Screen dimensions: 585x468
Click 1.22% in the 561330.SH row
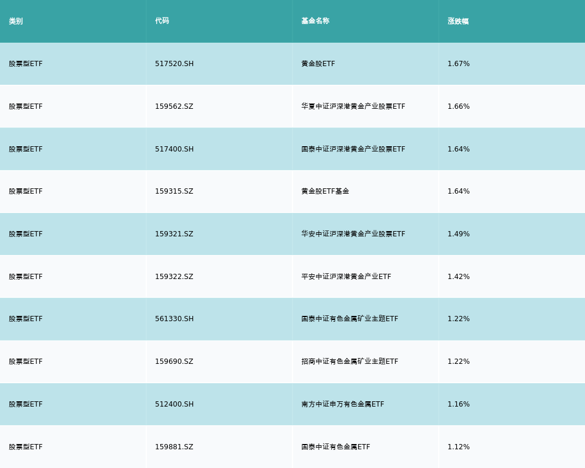(459, 319)
